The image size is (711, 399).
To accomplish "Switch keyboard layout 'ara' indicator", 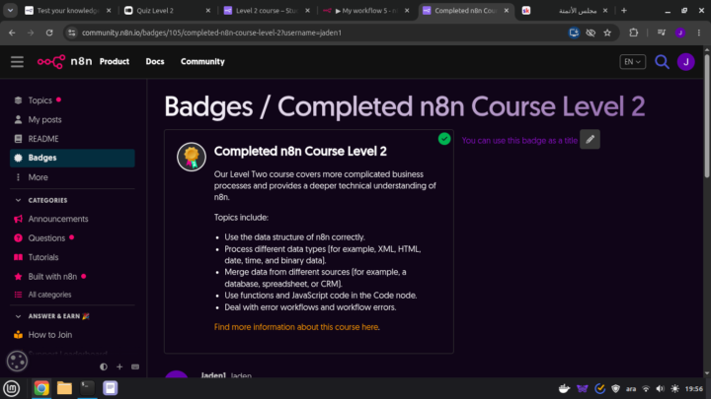I will (x=631, y=388).
